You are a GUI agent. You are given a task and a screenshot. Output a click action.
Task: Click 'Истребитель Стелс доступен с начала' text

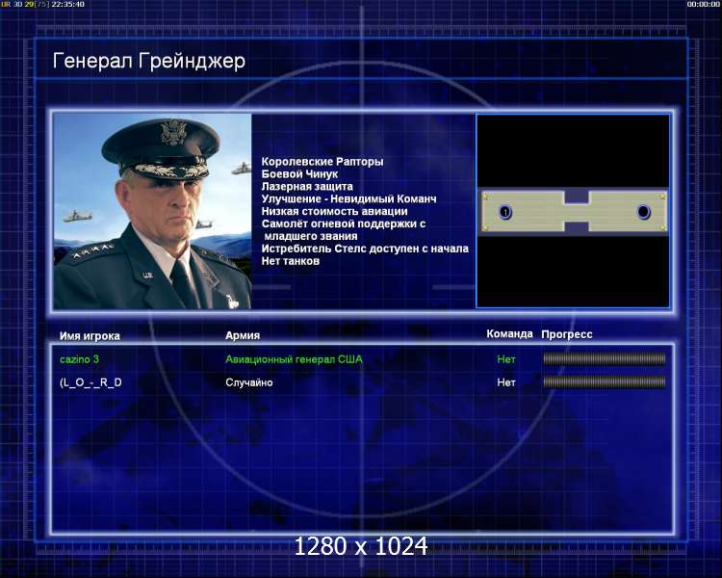coord(365,249)
